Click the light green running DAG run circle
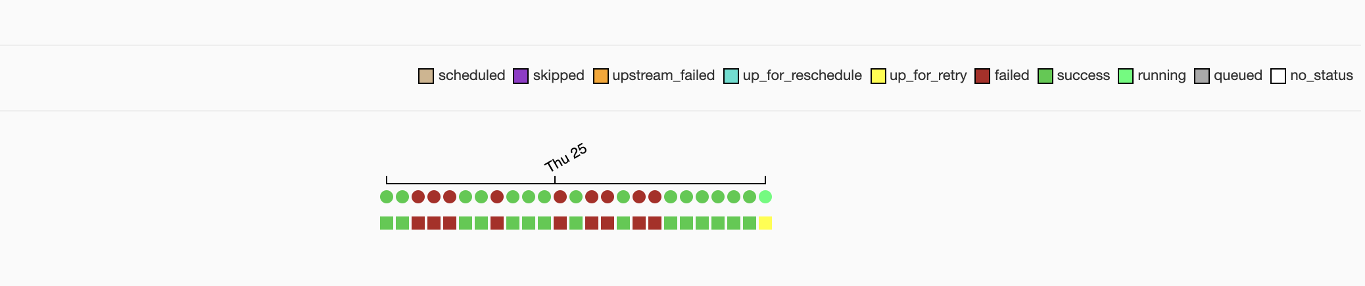The height and width of the screenshot is (286, 1365). pyautogui.click(x=765, y=197)
